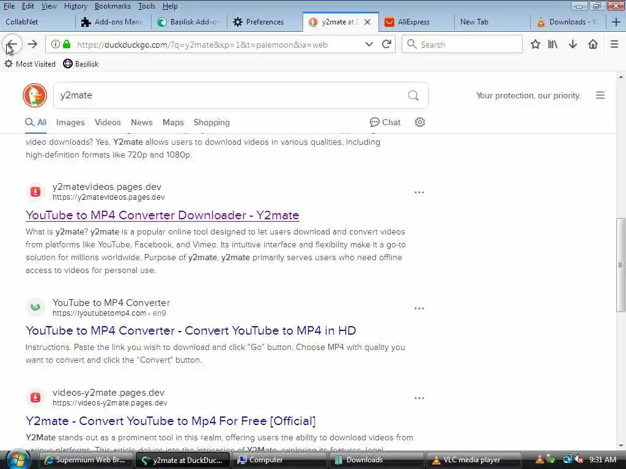Open Y2mate Convert YouTube to Mp4 Official link
This screenshot has height=469, width=626.
(x=171, y=421)
